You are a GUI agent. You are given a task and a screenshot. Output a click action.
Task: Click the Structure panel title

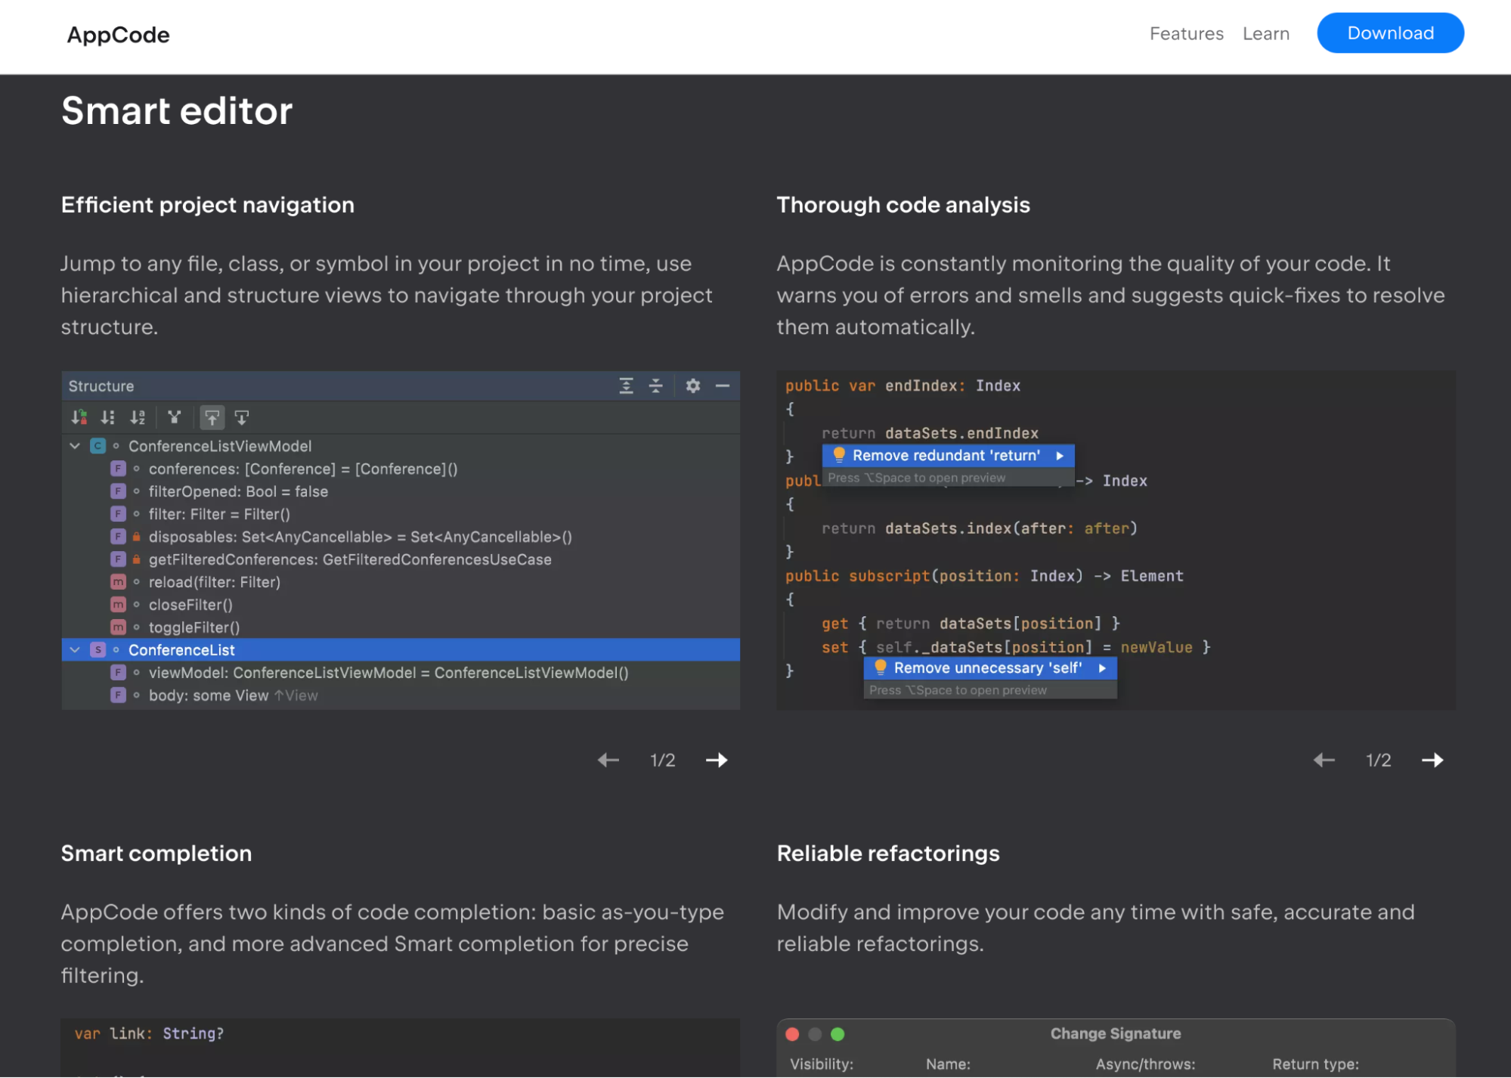click(101, 386)
